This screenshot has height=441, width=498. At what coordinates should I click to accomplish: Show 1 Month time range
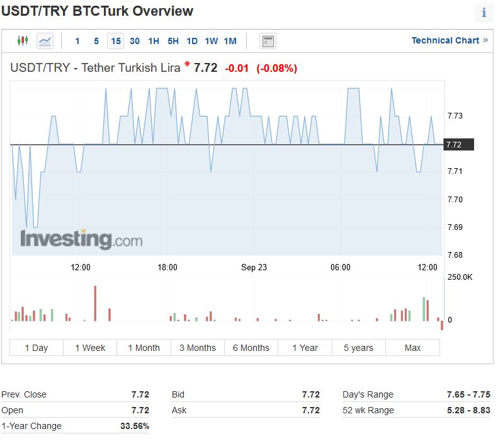(144, 348)
